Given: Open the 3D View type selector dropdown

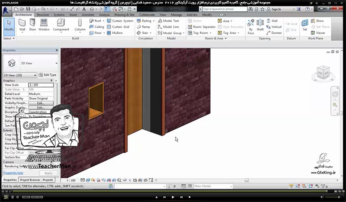Looking at the screenshot, I should click(x=56, y=63).
